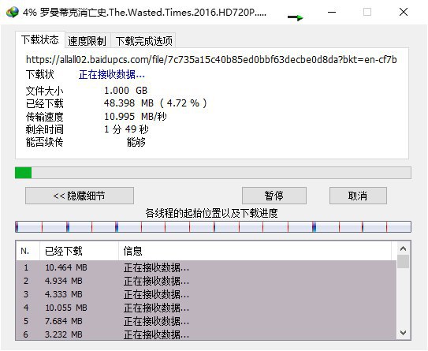Select thread row 5 with 7.684 MB

tap(206, 321)
